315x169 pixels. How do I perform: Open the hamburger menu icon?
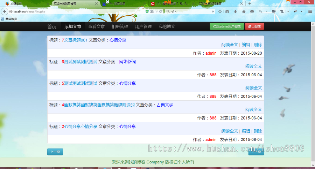310,11
